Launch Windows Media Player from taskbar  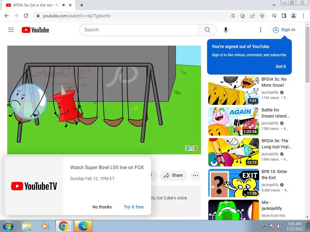pyautogui.click(x=45, y=226)
